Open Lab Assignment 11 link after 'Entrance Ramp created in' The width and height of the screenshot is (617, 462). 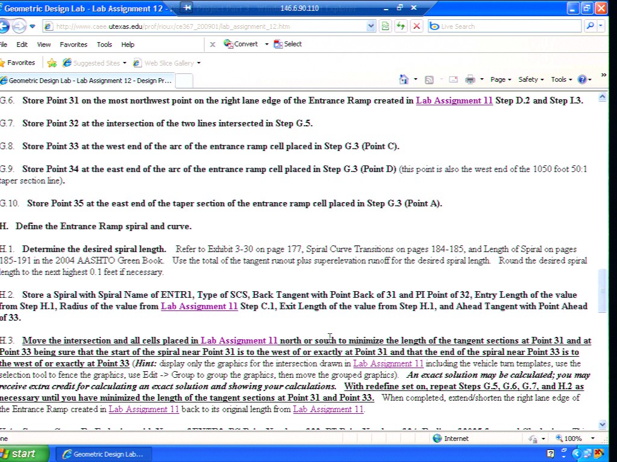point(143,409)
